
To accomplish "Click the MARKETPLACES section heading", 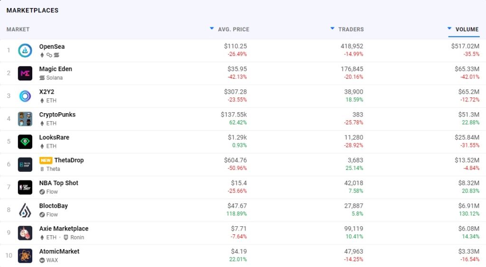I will 32,10.
